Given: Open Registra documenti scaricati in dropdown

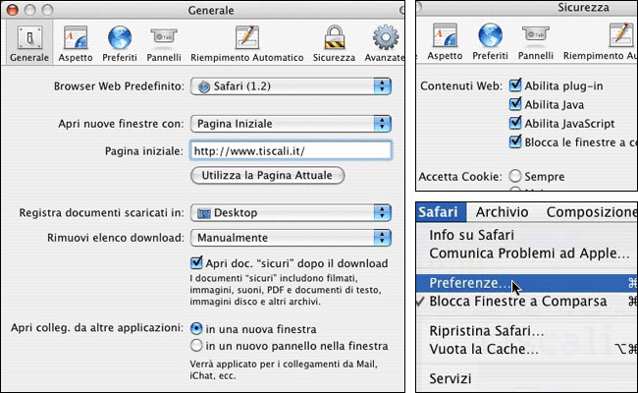Looking at the screenshot, I should pyautogui.click(x=291, y=212).
